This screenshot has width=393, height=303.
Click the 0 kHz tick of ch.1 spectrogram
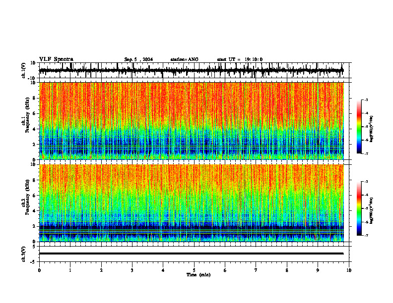34,160
